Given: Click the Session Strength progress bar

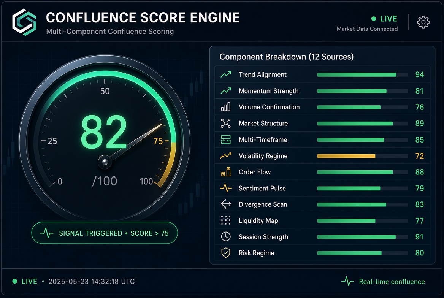Looking at the screenshot, I should [x=362, y=237].
